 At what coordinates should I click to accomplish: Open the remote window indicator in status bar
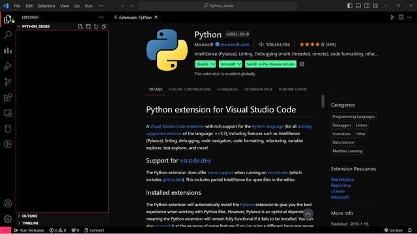(x=5, y=230)
